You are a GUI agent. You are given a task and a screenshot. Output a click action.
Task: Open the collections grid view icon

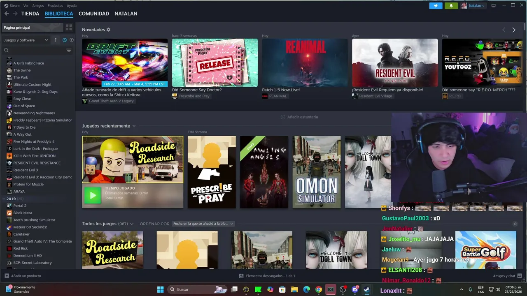coord(69,28)
